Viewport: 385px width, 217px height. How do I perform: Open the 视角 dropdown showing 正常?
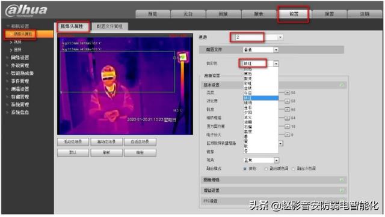(x=261, y=160)
